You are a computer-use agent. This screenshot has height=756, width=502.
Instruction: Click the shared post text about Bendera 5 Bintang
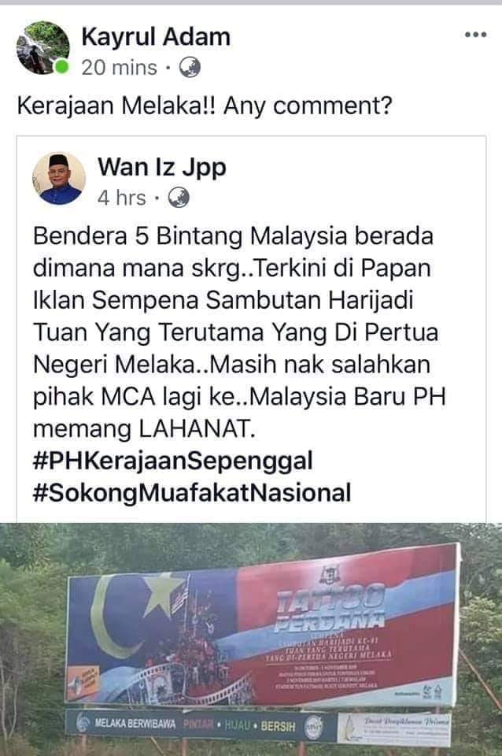[239, 332]
